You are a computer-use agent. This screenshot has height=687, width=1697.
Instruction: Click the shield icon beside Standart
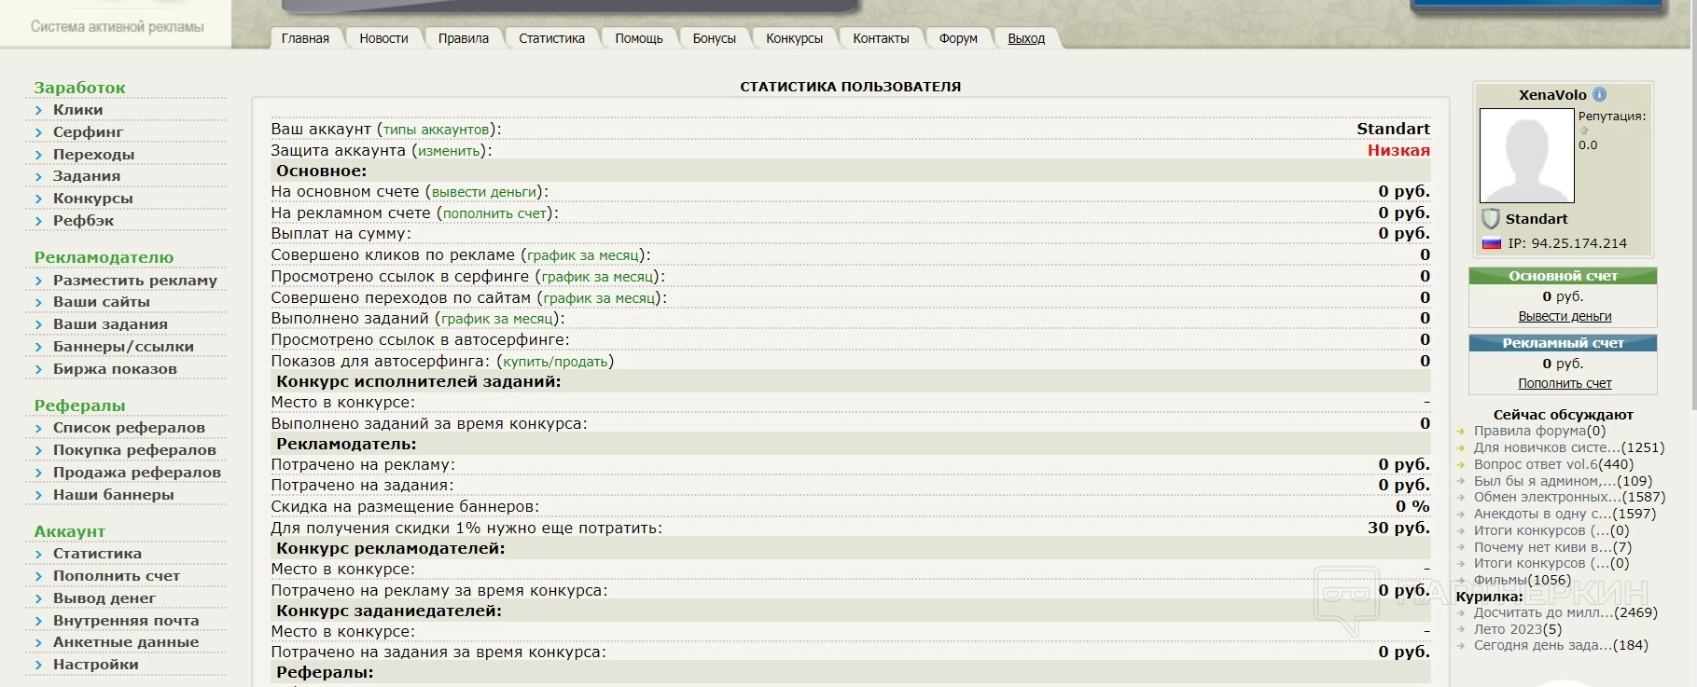click(x=1490, y=219)
